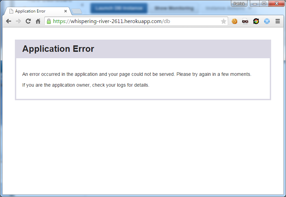Screen dimensions: 286x197
Task: Go back with the browser back arrow
Action: pos(8,21)
